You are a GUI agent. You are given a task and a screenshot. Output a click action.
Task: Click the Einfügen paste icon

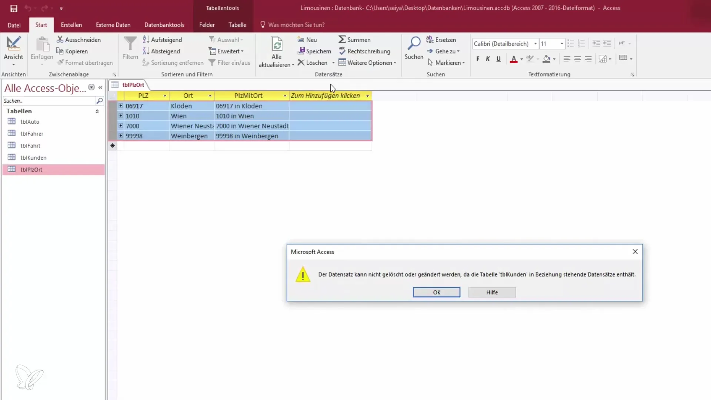[x=43, y=44]
